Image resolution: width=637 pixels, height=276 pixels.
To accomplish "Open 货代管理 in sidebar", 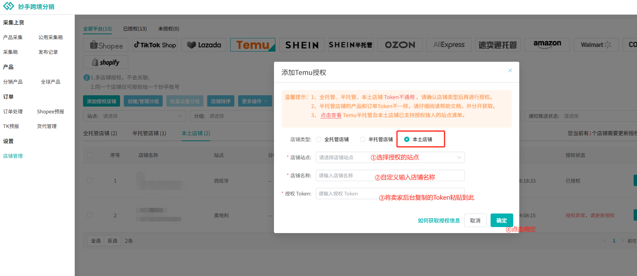I will coord(47,126).
